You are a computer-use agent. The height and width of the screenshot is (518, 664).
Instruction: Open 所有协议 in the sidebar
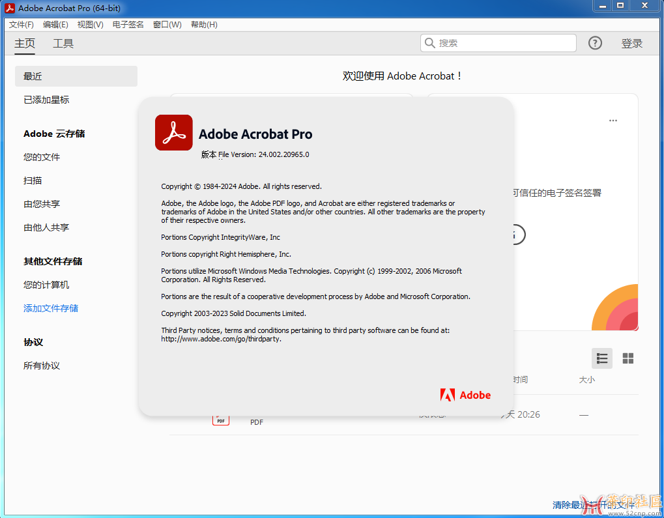pos(42,366)
